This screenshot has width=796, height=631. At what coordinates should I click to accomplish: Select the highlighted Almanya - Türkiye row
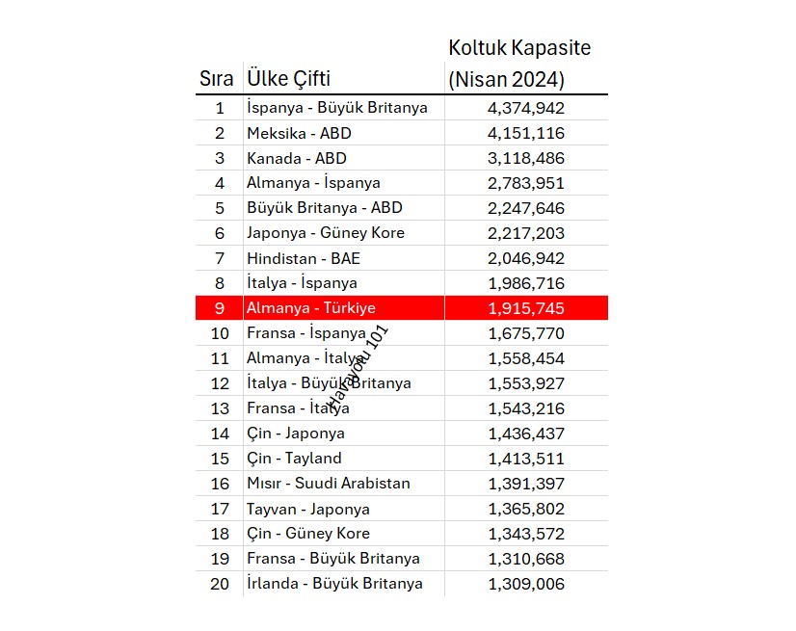[x=402, y=308]
